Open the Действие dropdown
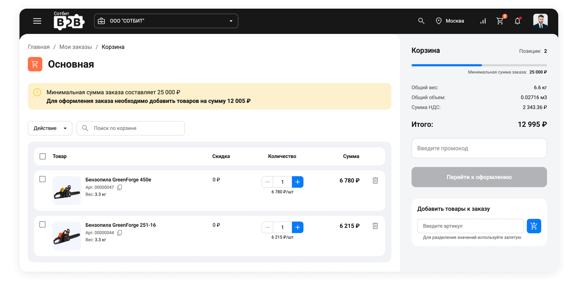This screenshot has height=289, width=577. click(x=50, y=128)
